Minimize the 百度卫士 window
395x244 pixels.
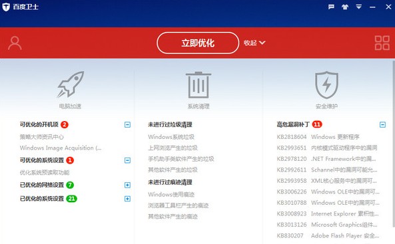[372, 7]
